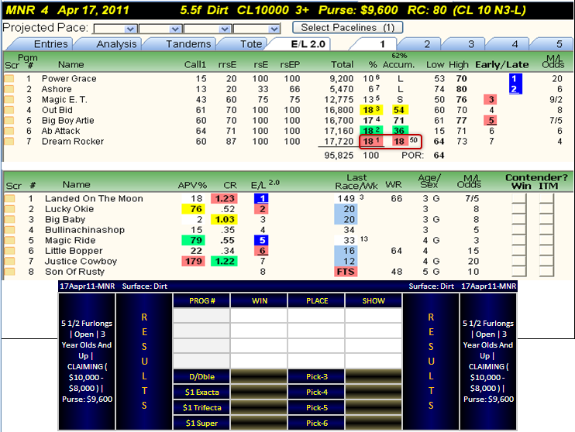Viewport: 575px width, 432px height.
Task: Toggle scratch box for Power Grace
Action: click(x=9, y=79)
